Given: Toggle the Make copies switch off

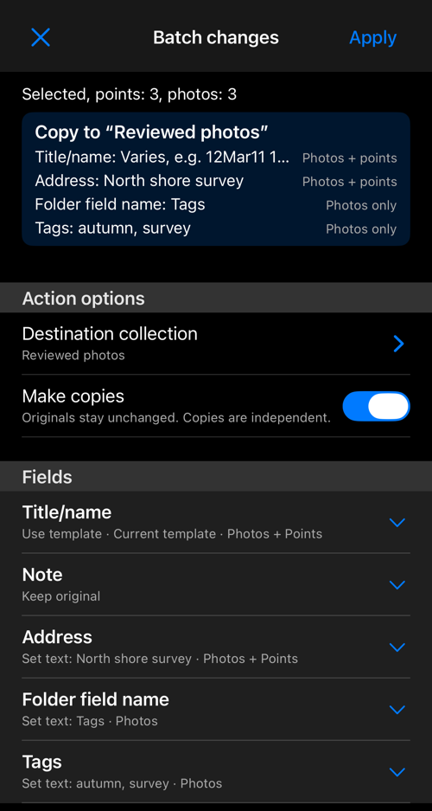Looking at the screenshot, I should 376,406.
